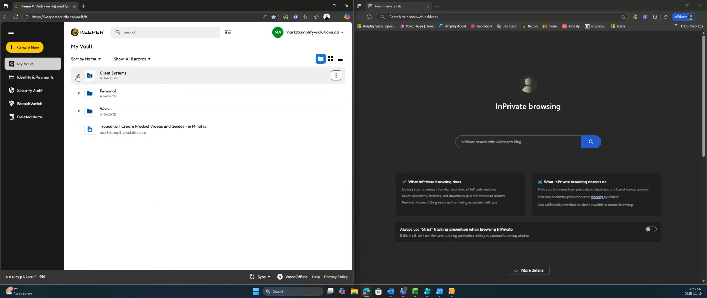707x298 pixels.
Task: Open the tracking link
Action: (597, 197)
